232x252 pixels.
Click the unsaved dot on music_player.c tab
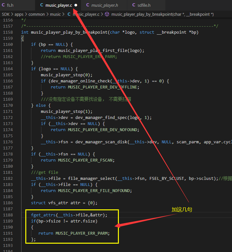pyautogui.click(x=76, y=5)
